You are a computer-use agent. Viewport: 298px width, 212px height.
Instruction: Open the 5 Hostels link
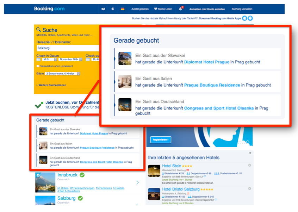click(x=119, y=188)
